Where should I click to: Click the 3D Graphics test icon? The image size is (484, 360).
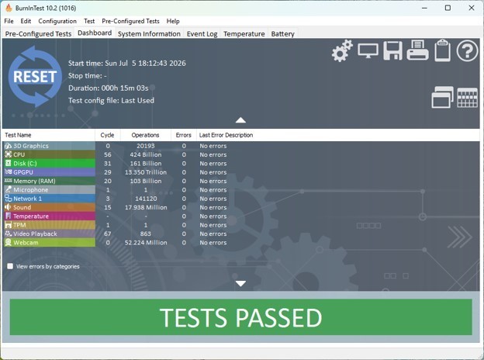tap(8, 146)
